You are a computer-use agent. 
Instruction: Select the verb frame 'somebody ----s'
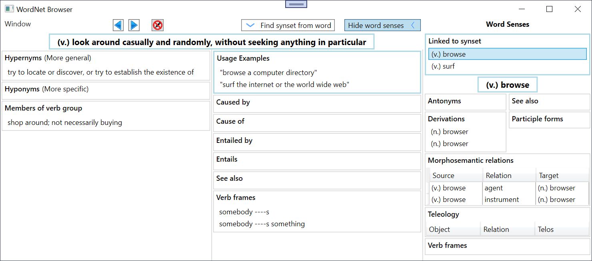pyautogui.click(x=244, y=212)
